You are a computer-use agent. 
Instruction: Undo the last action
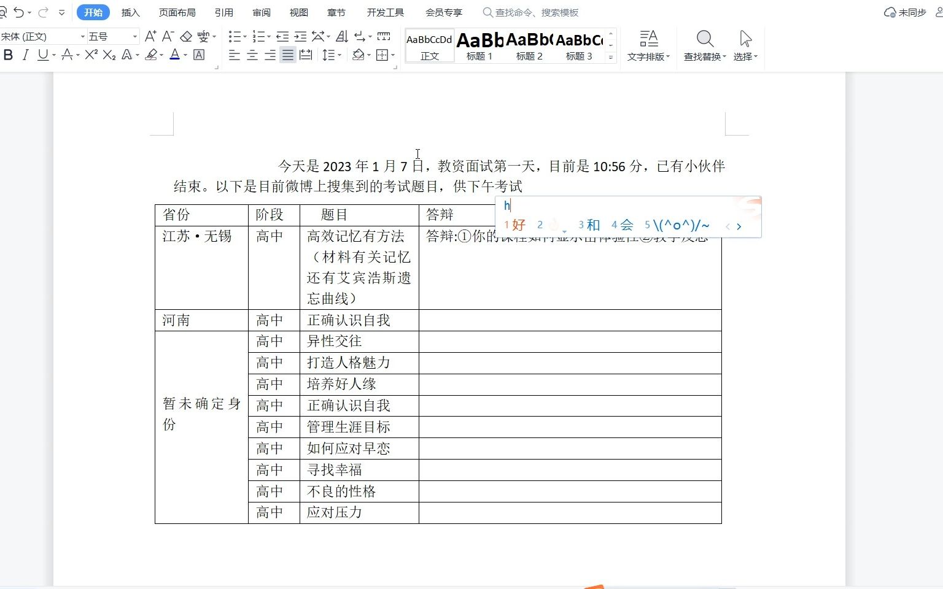pyautogui.click(x=19, y=12)
